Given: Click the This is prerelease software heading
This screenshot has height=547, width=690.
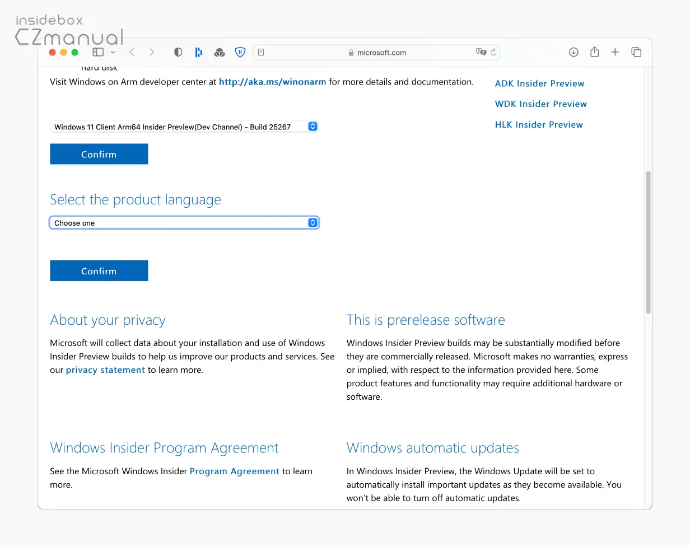Looking at the screenshot, I should click(426, 320).
